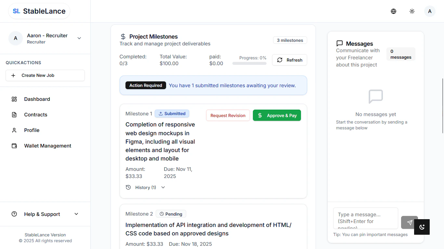Click Request Revision for Milestone 1
The image size is (444, 249).
click(228, 115)
